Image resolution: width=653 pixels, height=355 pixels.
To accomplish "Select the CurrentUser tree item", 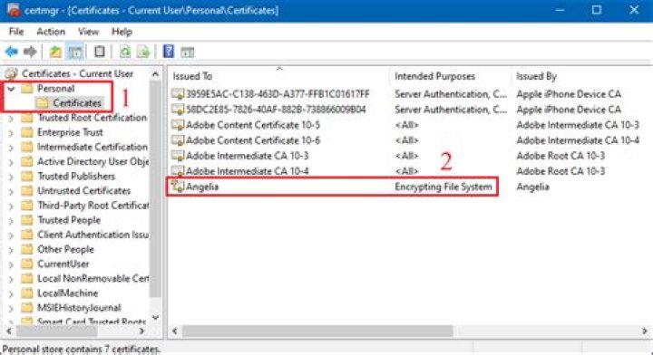I will pos(63,264).
